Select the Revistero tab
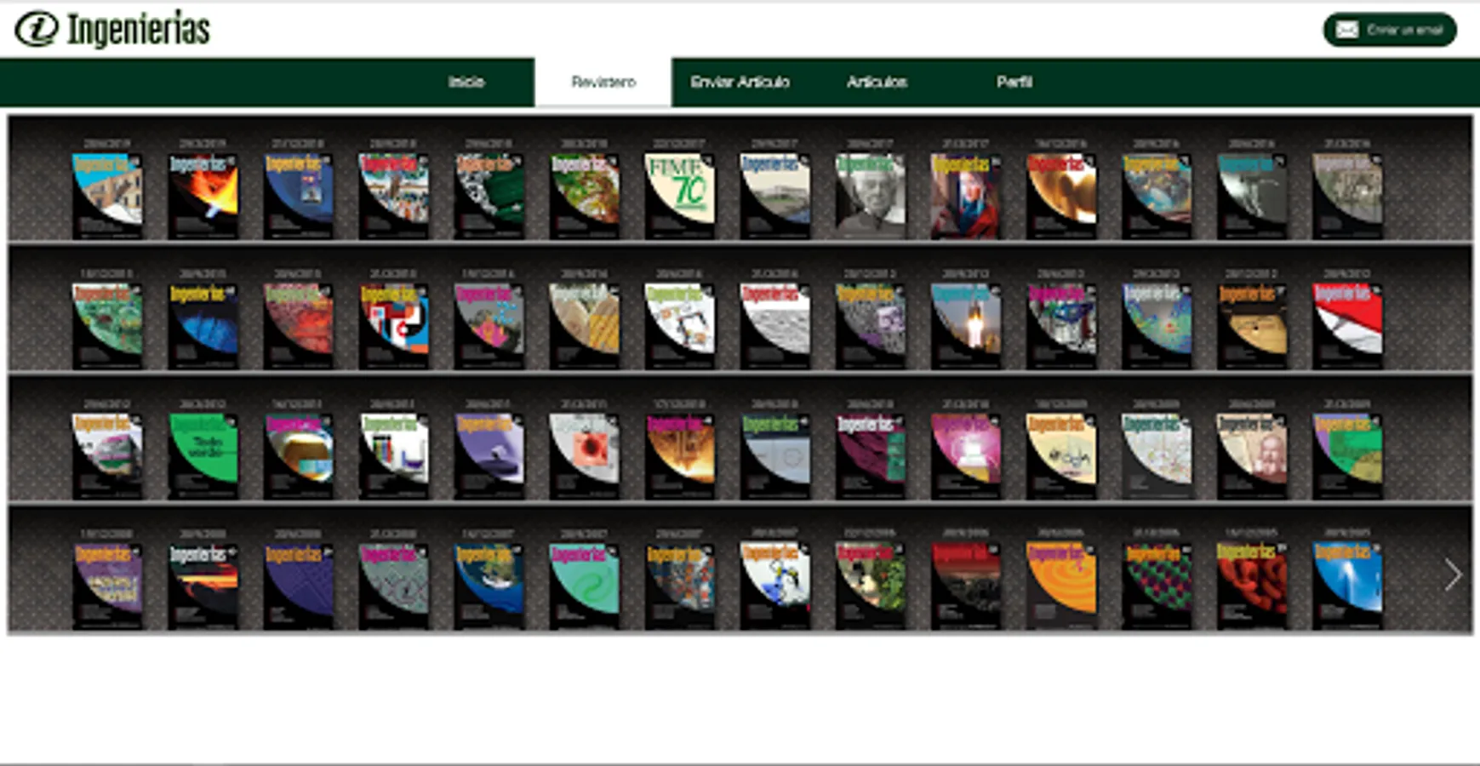This screenshot has width=1480, height=766. (x=603, y=82)
